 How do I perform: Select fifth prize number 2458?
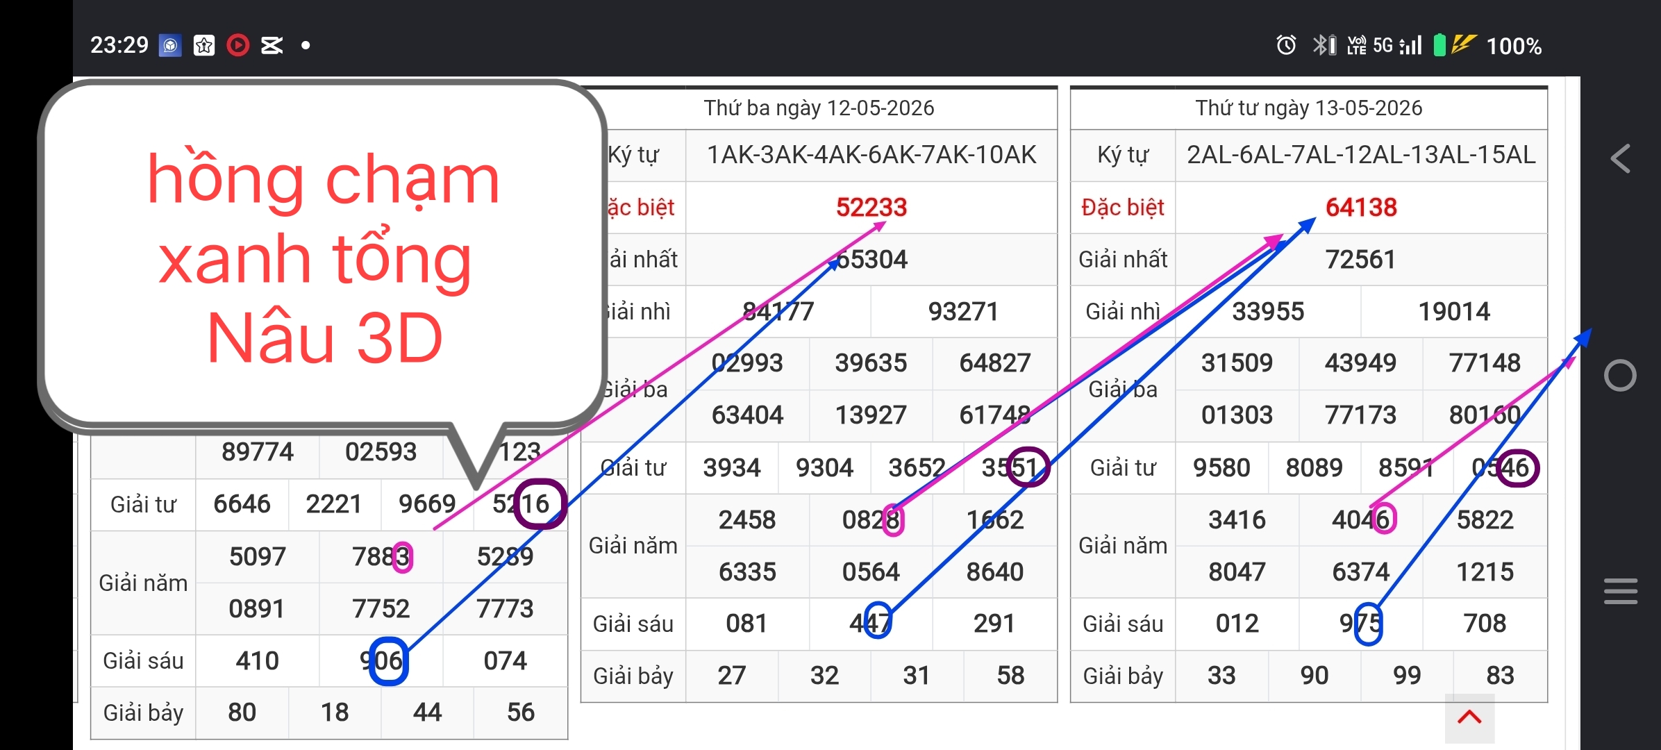click(x=747, y=519)
